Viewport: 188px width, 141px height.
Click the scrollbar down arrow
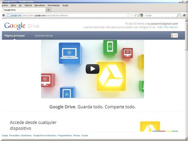pos(187,138)
